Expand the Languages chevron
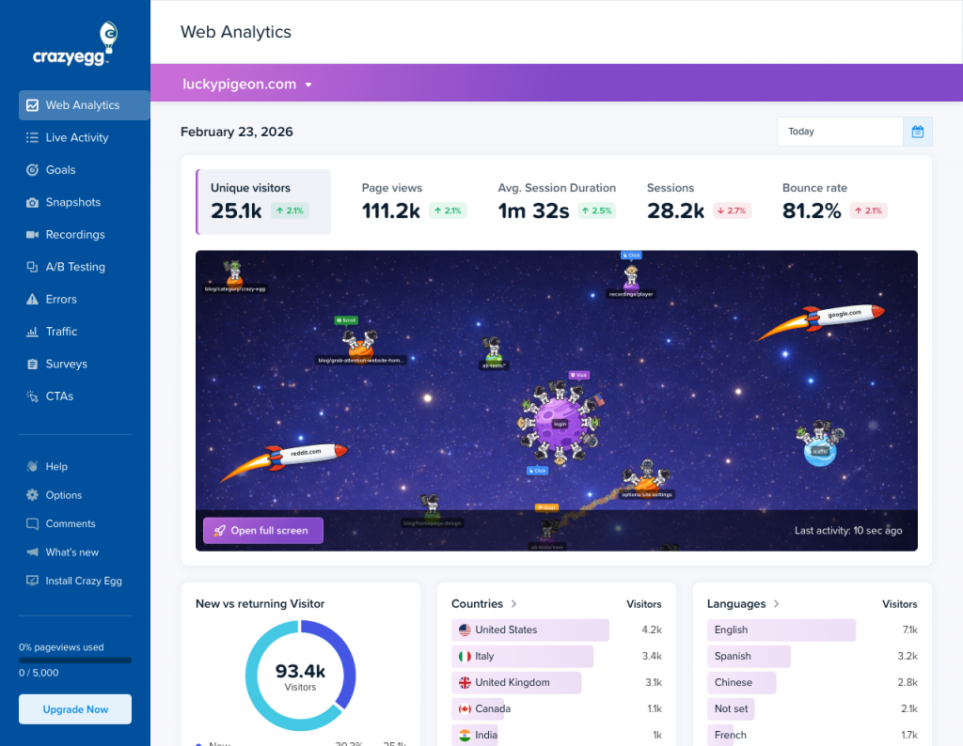The width and height of the screenshot is (963, 746). coord(778,604)
